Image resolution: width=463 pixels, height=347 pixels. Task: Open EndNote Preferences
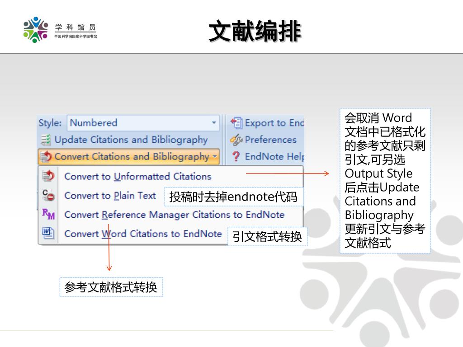click(x=270, y=140)
